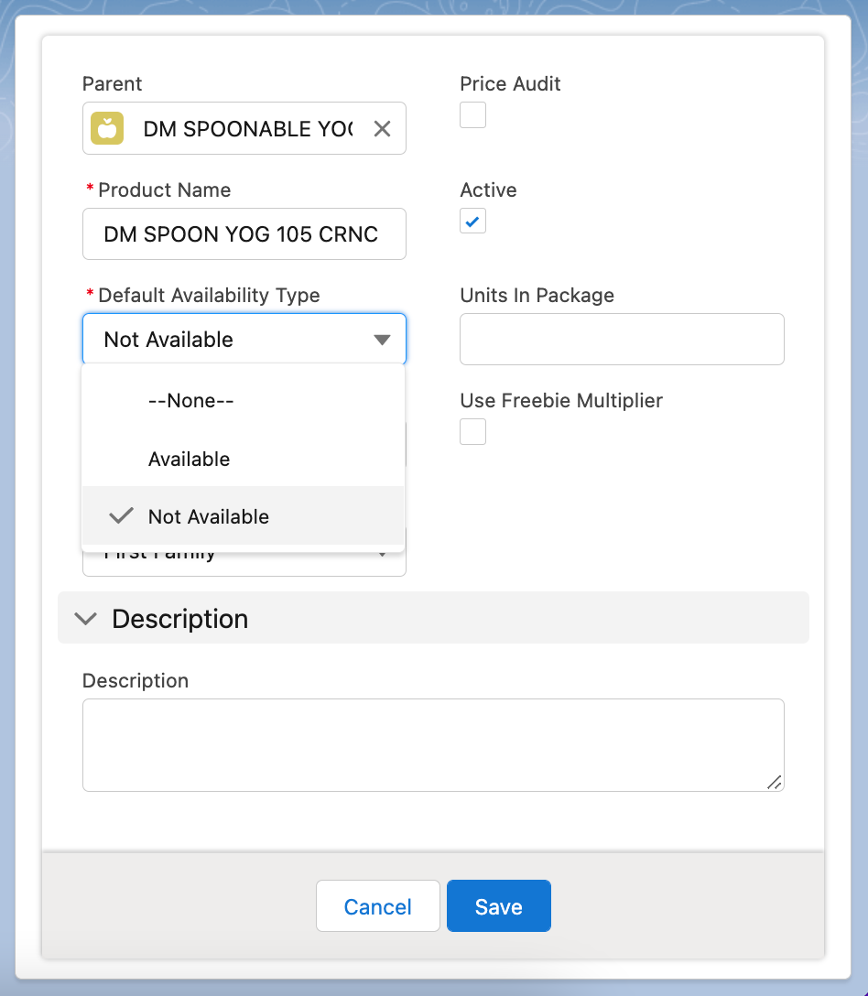Click the Cancel button

pos(377,906)
